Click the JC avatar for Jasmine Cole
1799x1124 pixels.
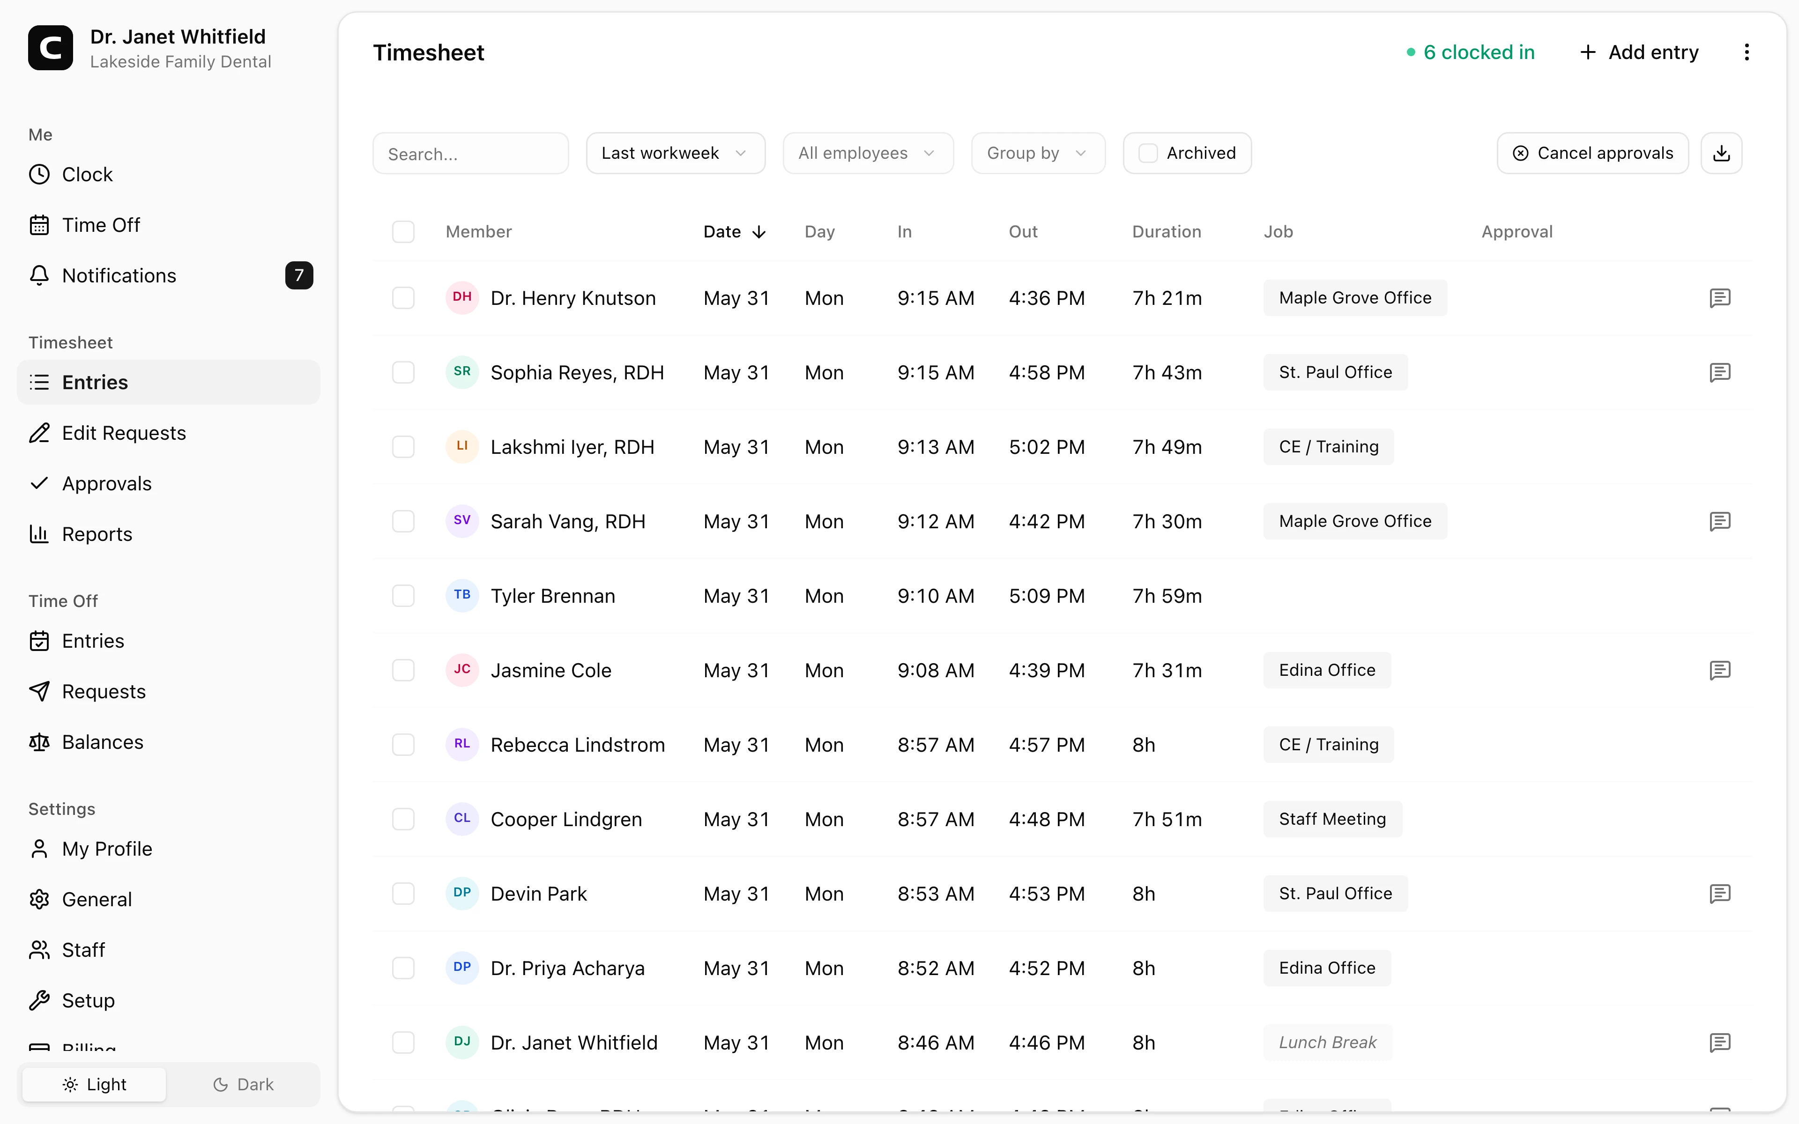pyautogui.click(x=461, y=670)
